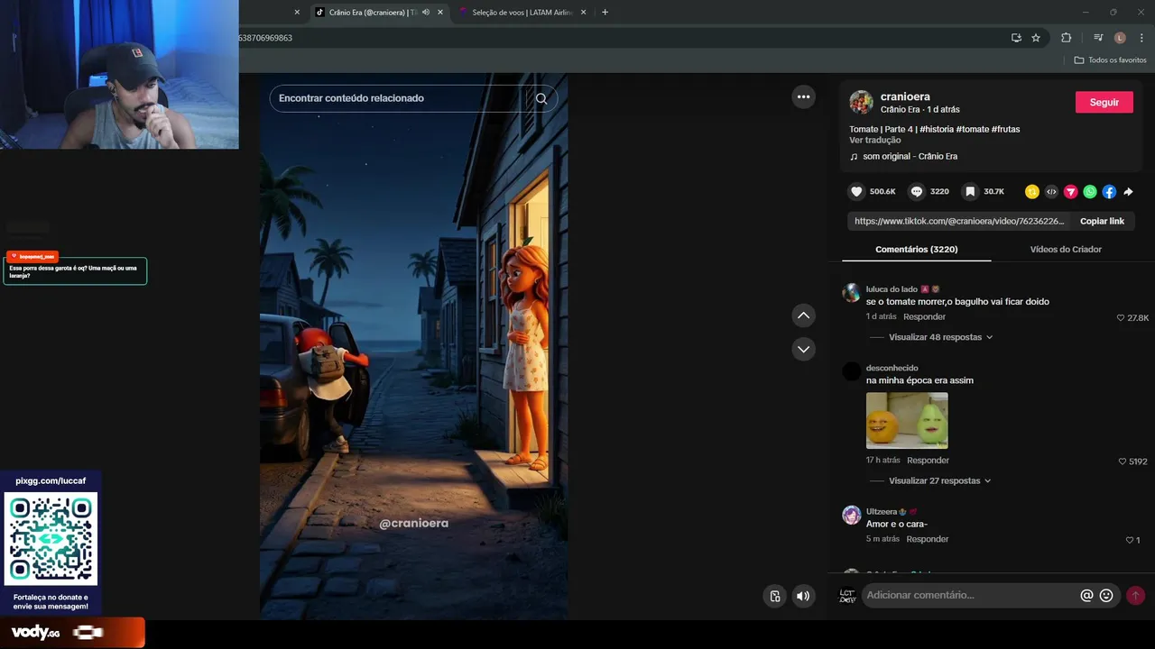This screenshot has height=649, width=1155.
Task: Insert mention with @ icon
Action: point(1086,596)
